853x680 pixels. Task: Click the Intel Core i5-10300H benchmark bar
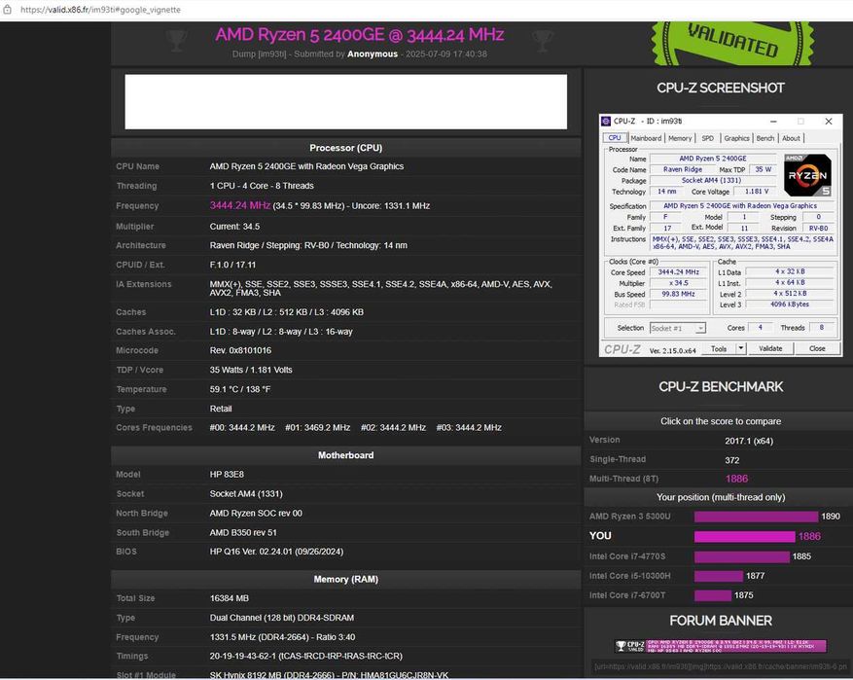(719, 576)
